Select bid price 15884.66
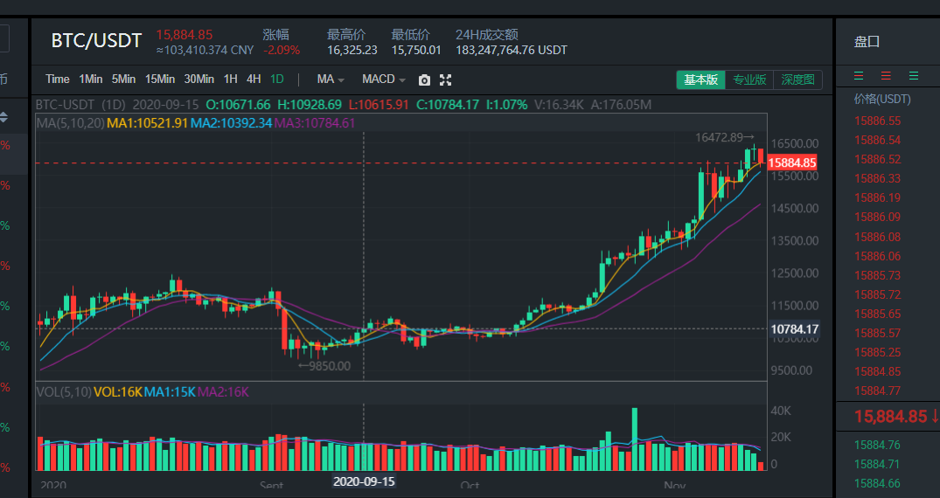The width and height of the screenshot is (940, 498). (878, 483)
